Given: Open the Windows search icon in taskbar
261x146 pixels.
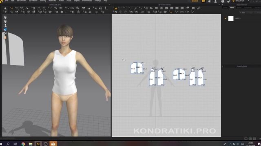Looking at the screenshot, I should click(8, 144).
